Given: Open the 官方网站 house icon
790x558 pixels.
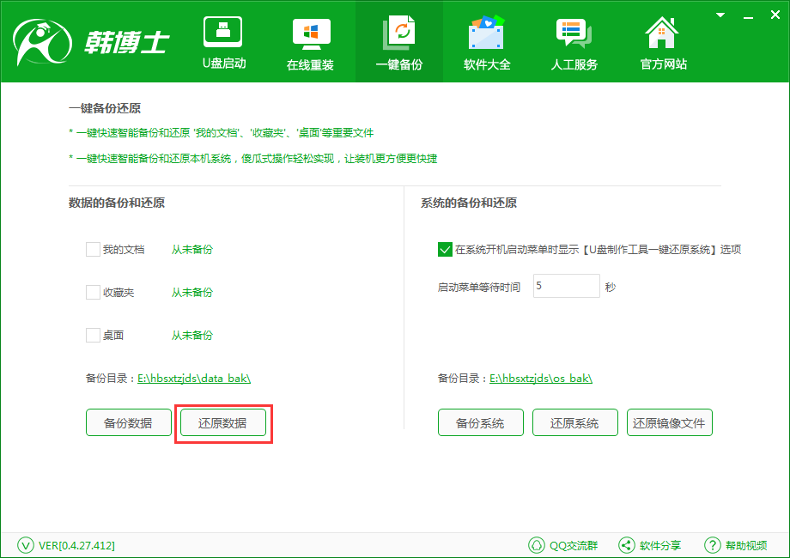Looking at the screenshot, I should tap(662, 33).
